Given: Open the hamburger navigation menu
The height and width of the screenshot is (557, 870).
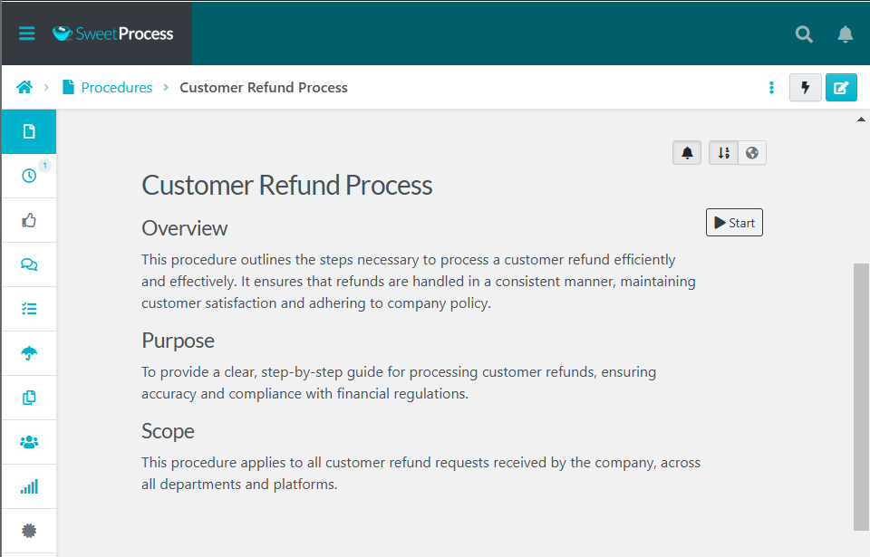Looking at the screenshot, I should tap(26, 34).
